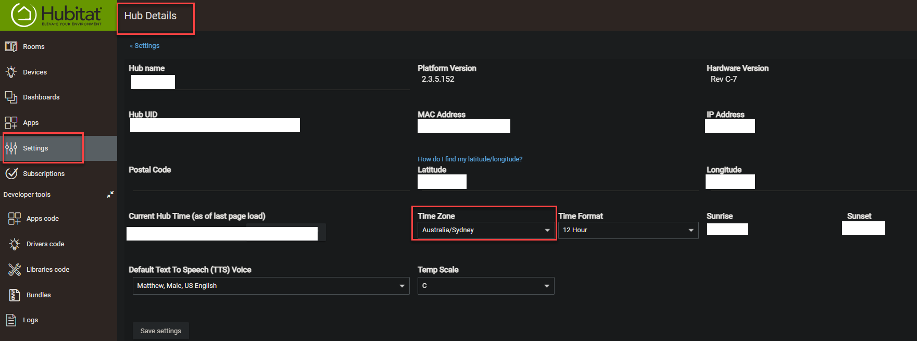Click the Settings sliders icon
This screenshot has width=917, height=341.
tap(11, 148)
